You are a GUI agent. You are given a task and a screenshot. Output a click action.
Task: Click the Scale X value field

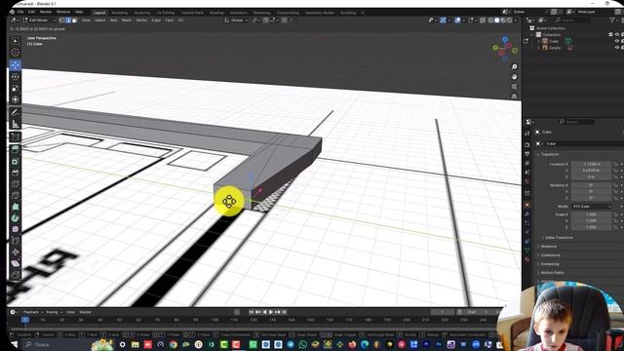592,214
